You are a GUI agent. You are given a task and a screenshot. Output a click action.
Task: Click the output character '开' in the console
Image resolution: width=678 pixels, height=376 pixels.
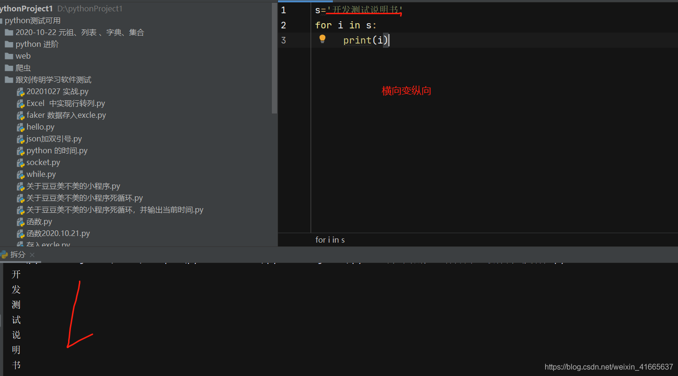16,274
